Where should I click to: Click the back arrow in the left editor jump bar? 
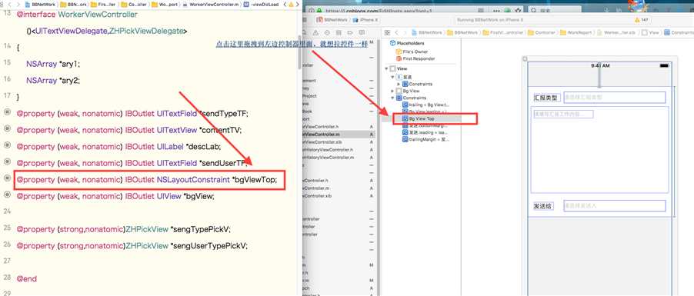point(9,5)
